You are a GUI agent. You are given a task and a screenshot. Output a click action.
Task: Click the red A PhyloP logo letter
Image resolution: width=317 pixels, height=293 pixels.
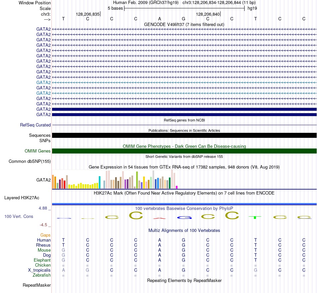pos(160,218)
